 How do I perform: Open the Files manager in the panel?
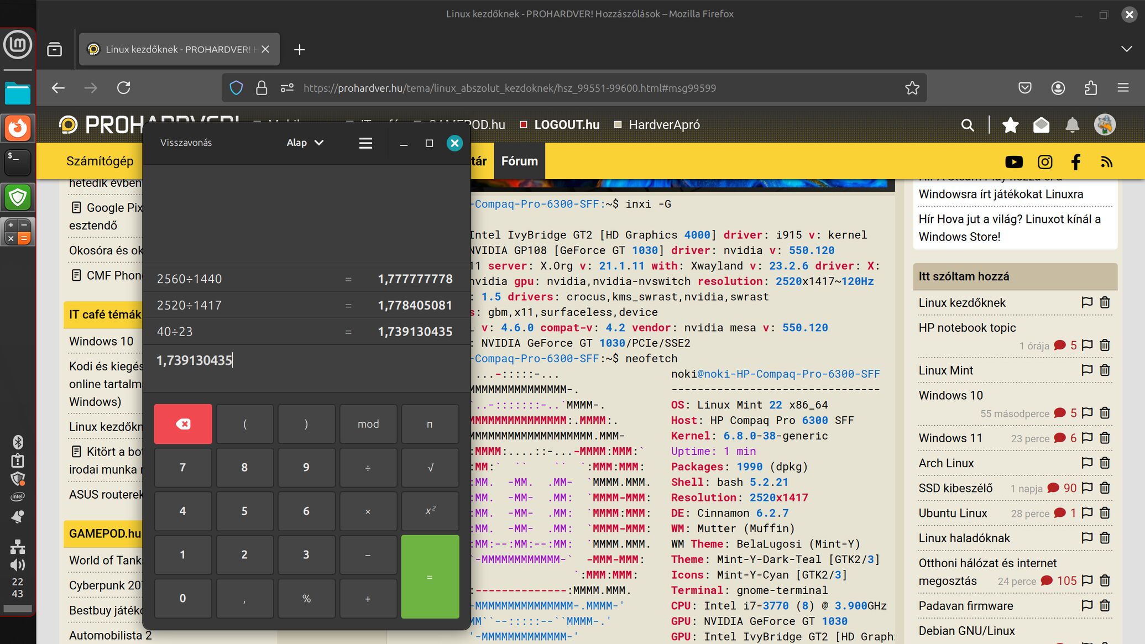pyautogui.click(x=18, y=93)
